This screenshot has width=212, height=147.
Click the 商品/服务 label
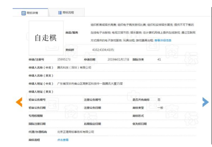coord(72,33)
